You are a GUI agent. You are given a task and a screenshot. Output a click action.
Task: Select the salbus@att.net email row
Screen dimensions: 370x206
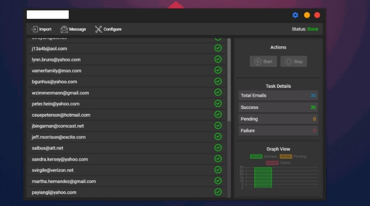click(127, 148)
